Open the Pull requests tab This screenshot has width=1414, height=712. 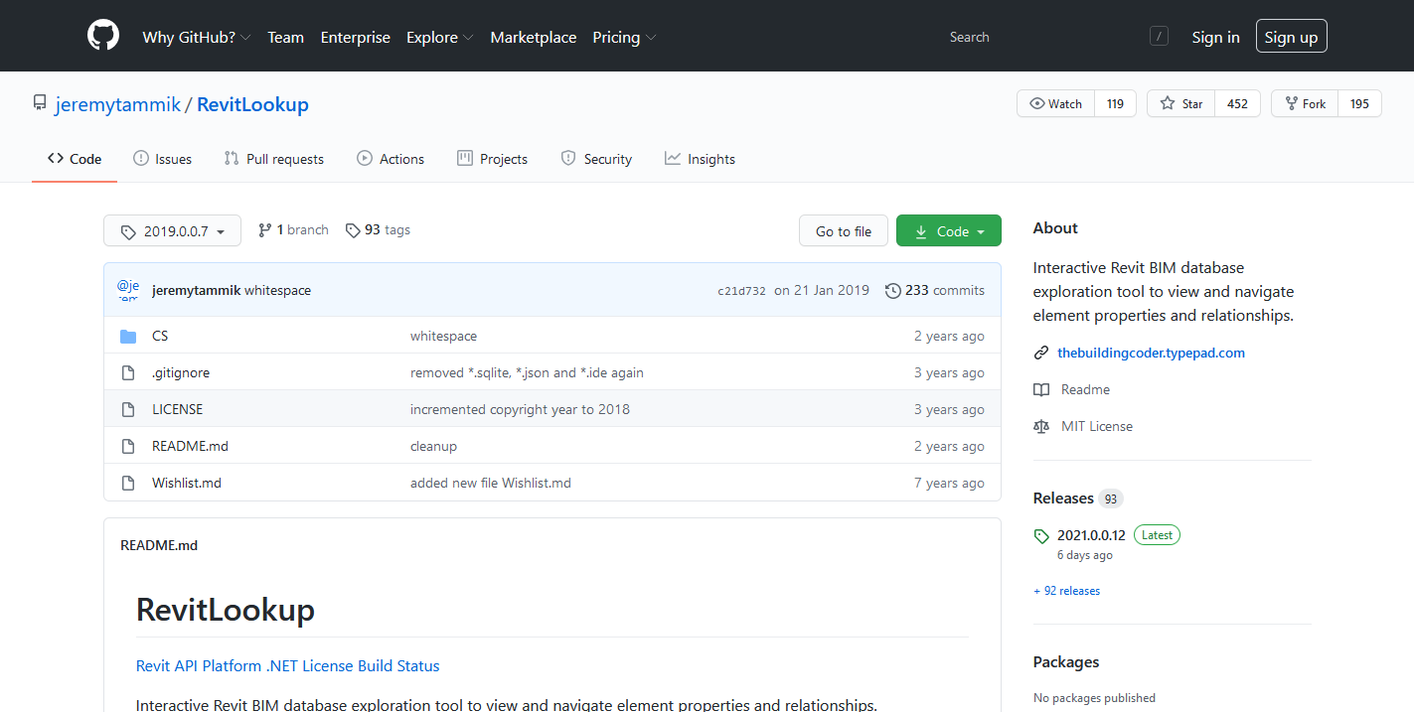(x=273, y=159)
